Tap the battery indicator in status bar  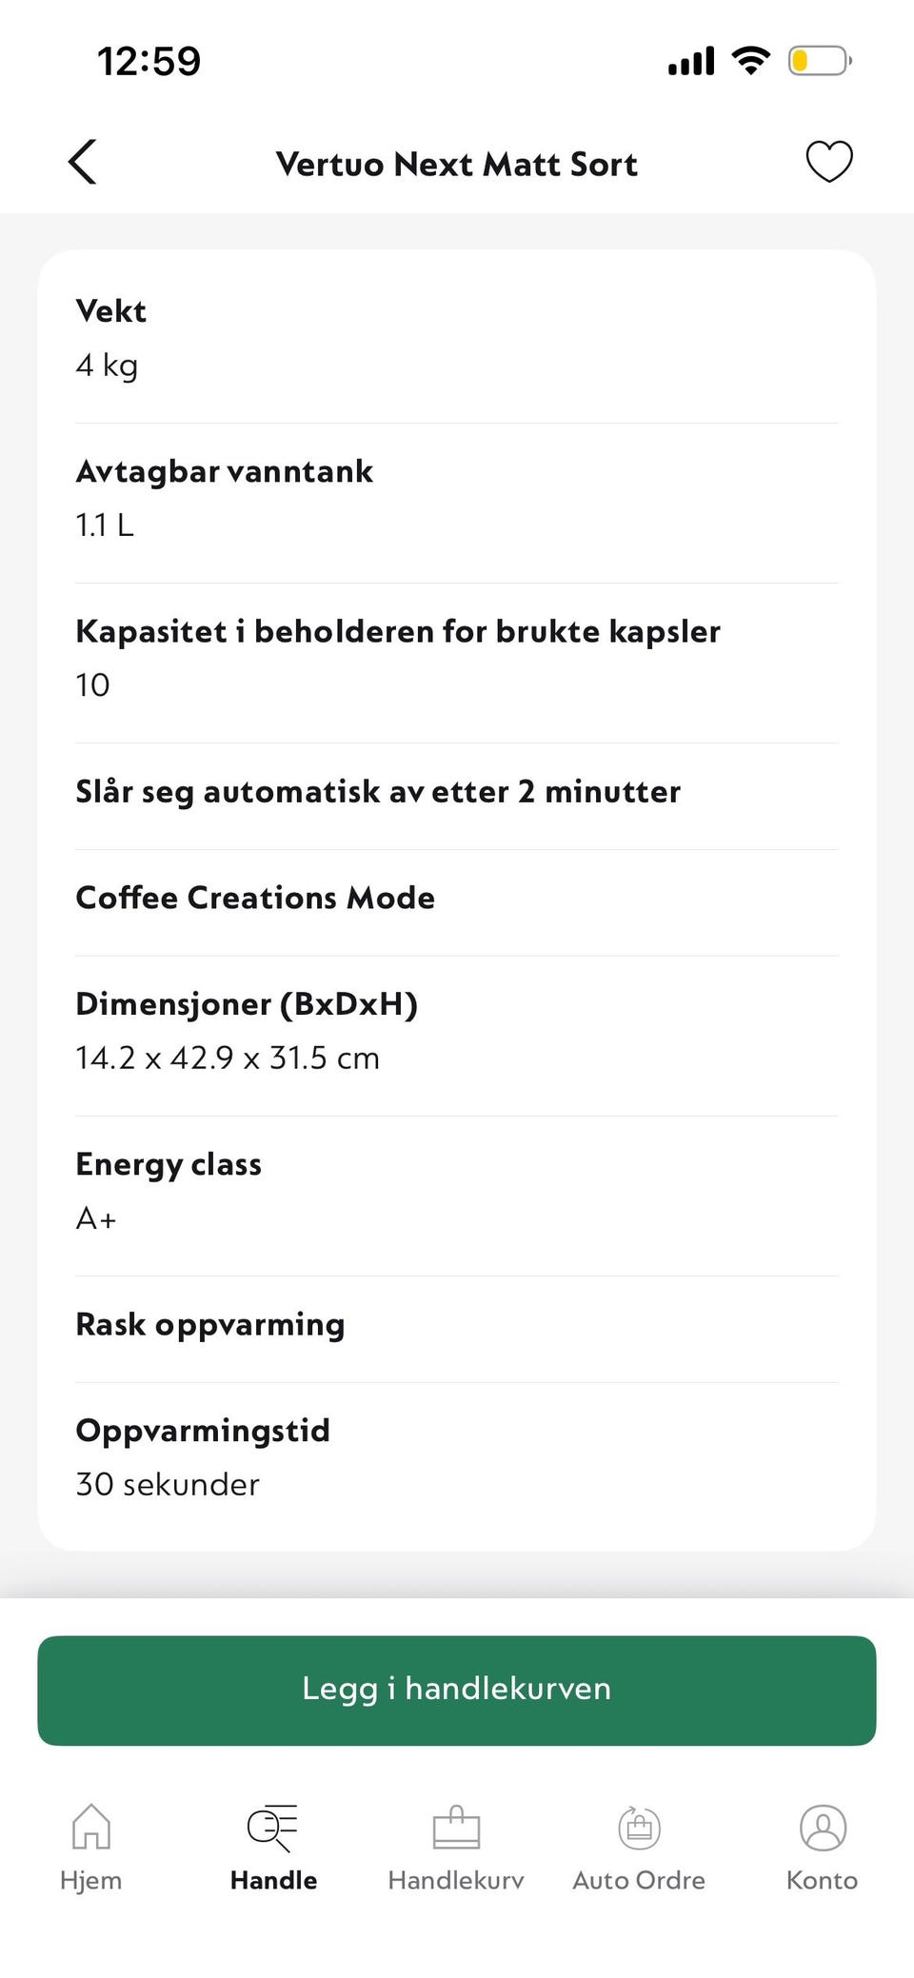click(819, 62)
